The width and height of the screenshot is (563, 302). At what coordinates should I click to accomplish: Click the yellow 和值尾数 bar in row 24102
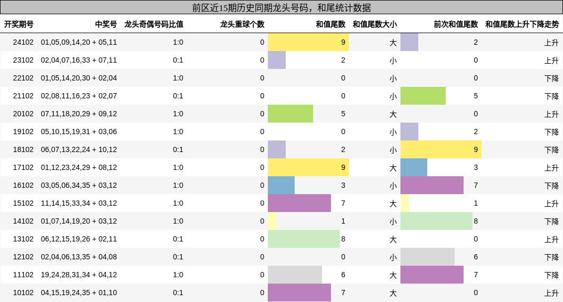tap(308, 42)
